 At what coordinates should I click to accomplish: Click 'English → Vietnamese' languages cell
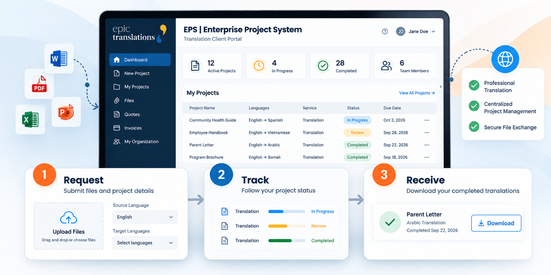(x=269, y=133)
